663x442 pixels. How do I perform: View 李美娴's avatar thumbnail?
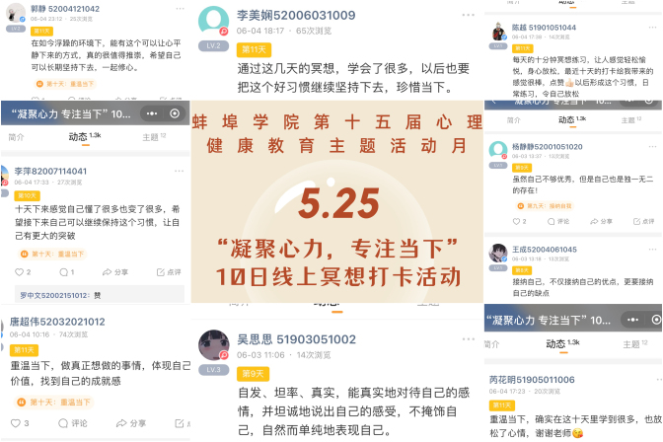point(213,21)
